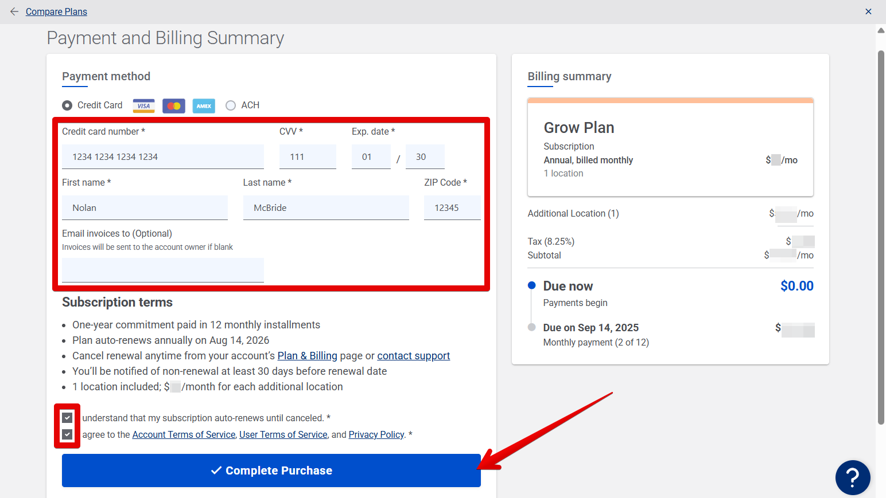Select the ACH payment option

pos(231,105)
